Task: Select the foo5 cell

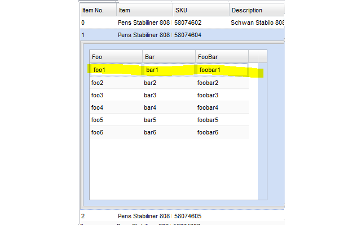Action: (x=116, y=120)
